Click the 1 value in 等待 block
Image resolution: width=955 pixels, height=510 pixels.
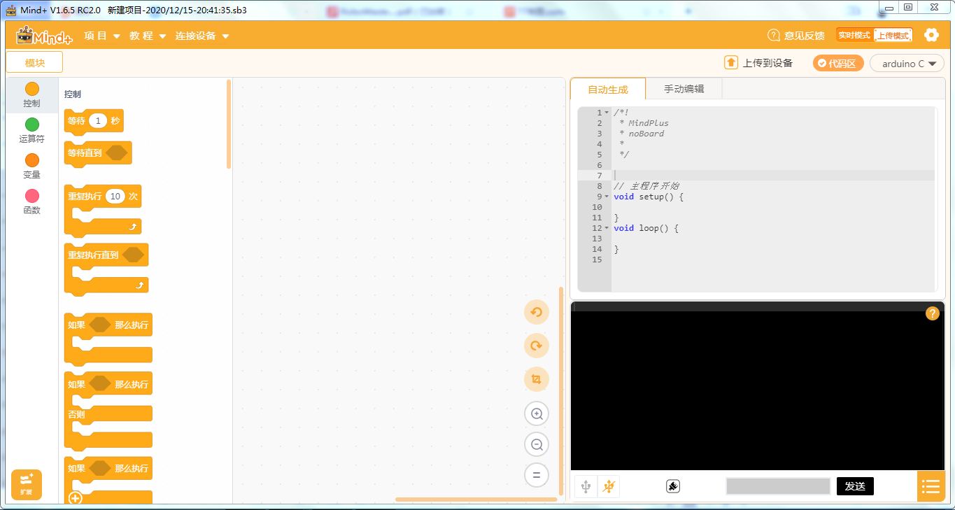coord(98,121)
